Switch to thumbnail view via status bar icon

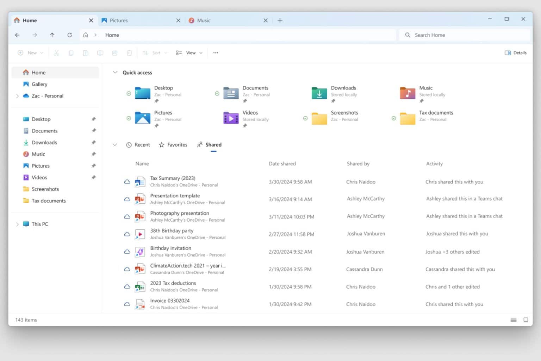[x=526, y=320]
